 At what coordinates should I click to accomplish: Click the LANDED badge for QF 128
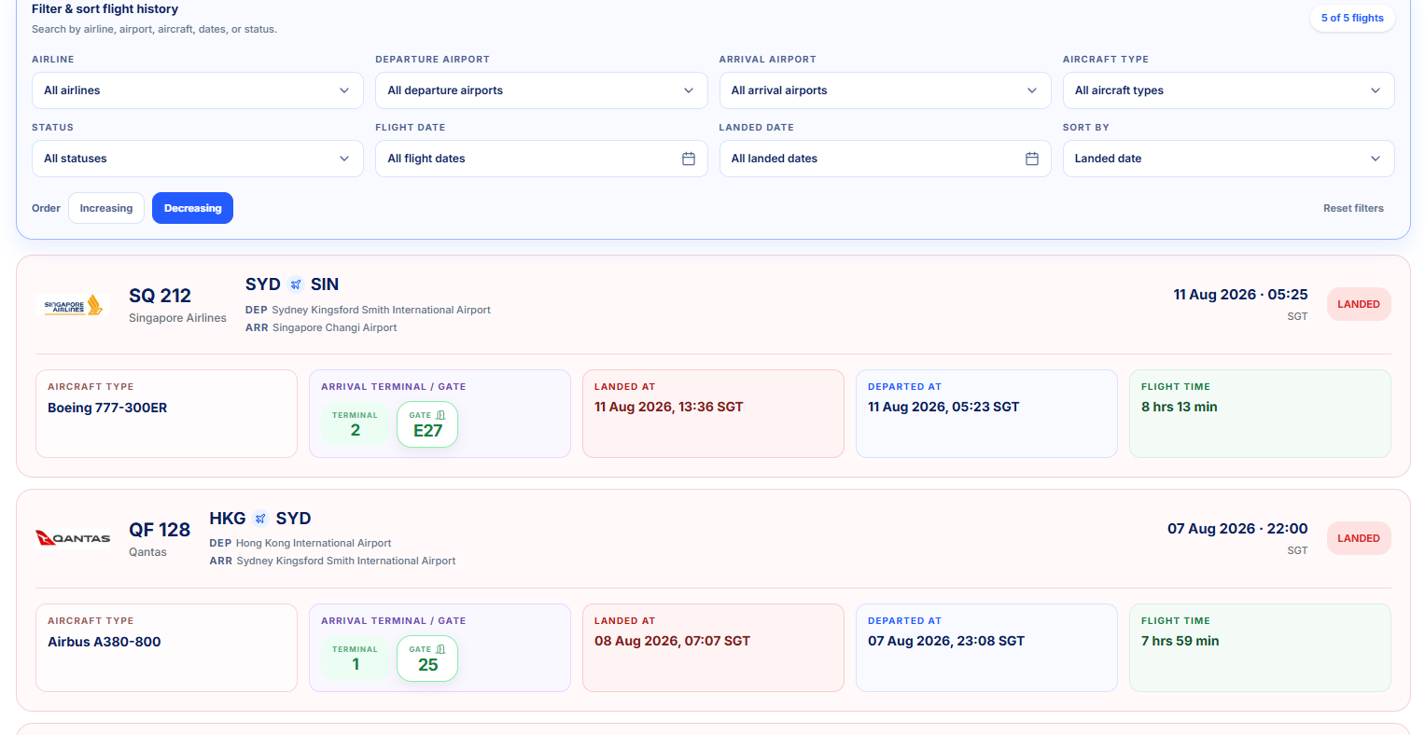tap(1359, 538)
